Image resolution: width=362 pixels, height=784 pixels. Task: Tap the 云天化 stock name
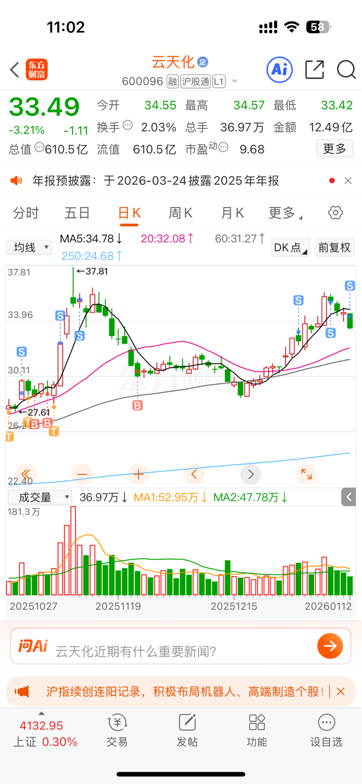click(173, 62)
